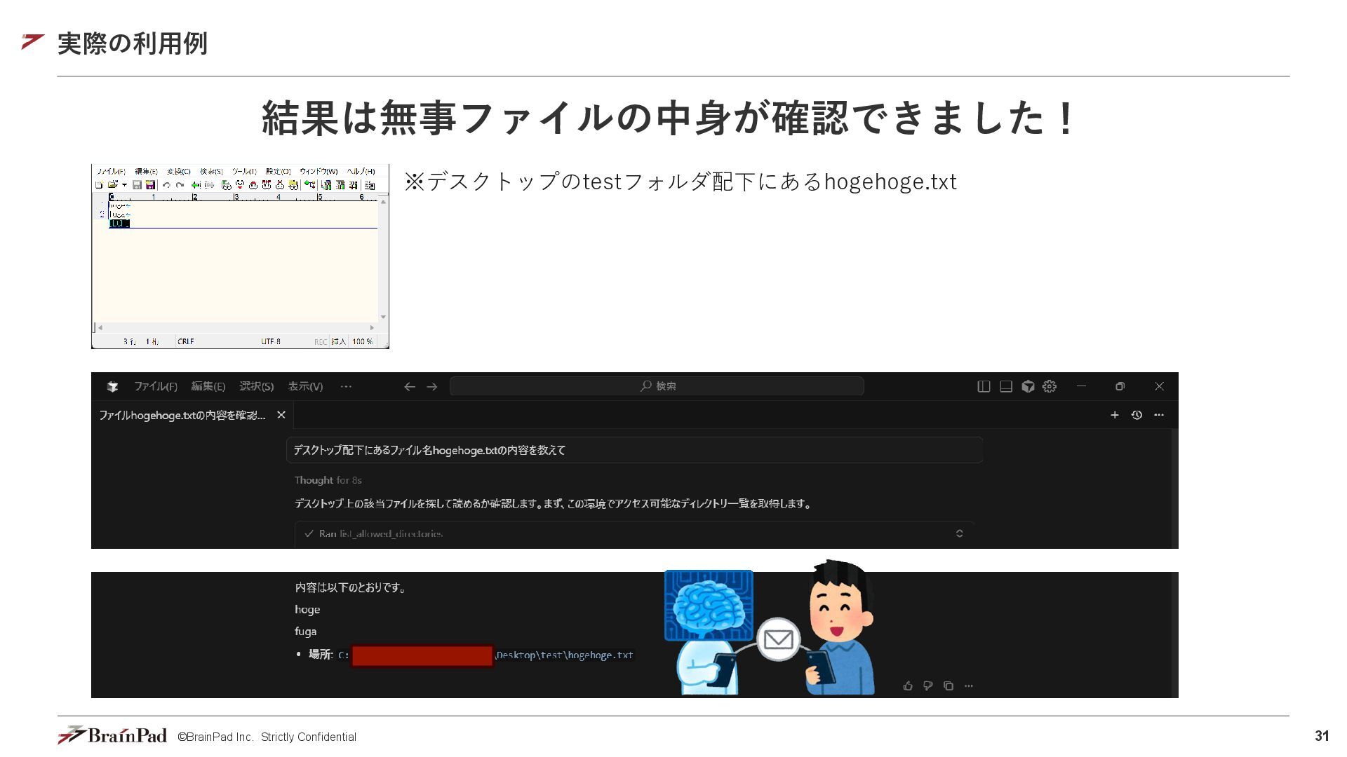Toggle bottom panel layout icon
The height and width of the screenshot is (757, 1347).
pyautogui.click(x=1006, y=386)
